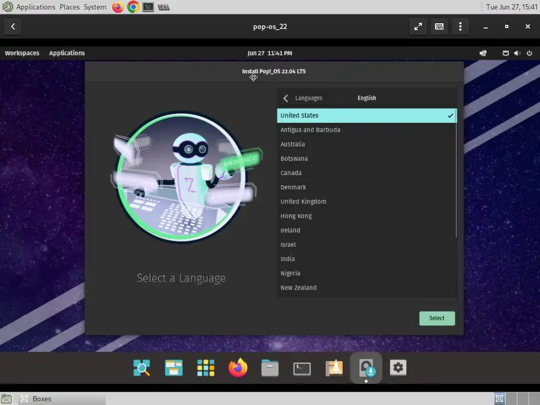The image size is (540, 405).
Task: Select Botswana region
Action: pos(367,158)
